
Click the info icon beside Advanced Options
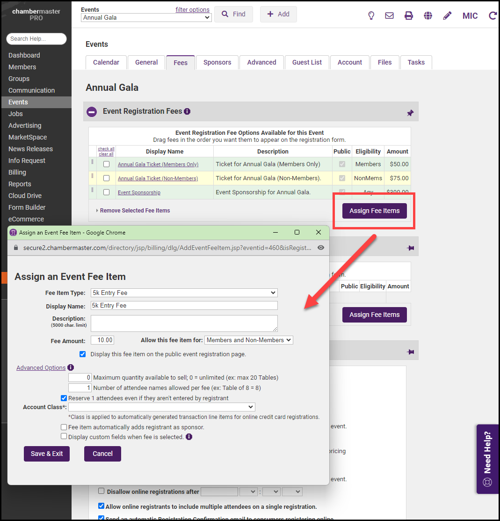[x=71, y=368]
